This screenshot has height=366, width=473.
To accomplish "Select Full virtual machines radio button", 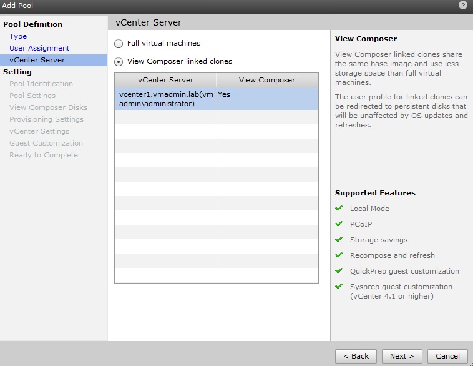I will (x=119, y=44).
